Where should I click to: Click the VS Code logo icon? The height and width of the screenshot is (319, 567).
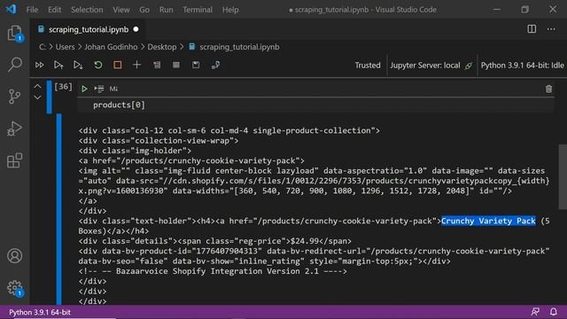11,9
